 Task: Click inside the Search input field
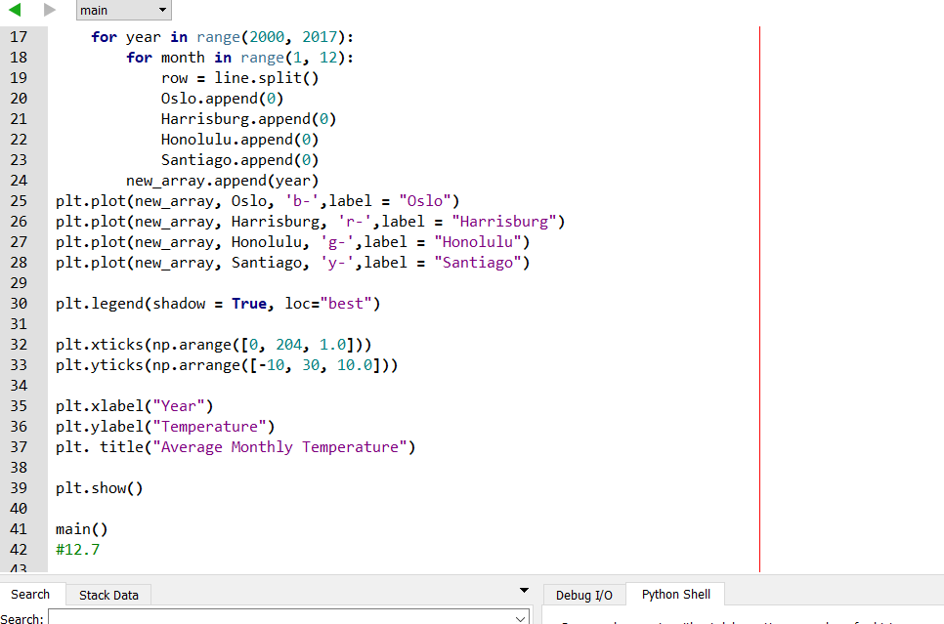point(283,617)
